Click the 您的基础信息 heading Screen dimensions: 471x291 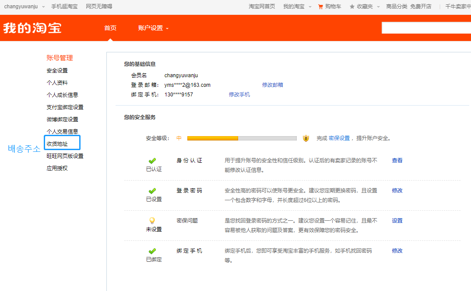point(140,64)
